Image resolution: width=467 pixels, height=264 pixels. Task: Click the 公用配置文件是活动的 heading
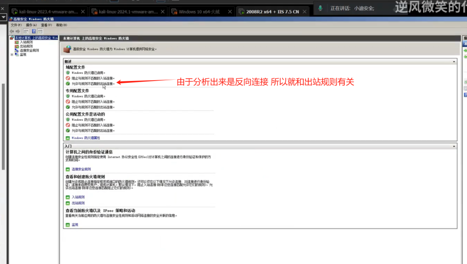tap(85, 114)
